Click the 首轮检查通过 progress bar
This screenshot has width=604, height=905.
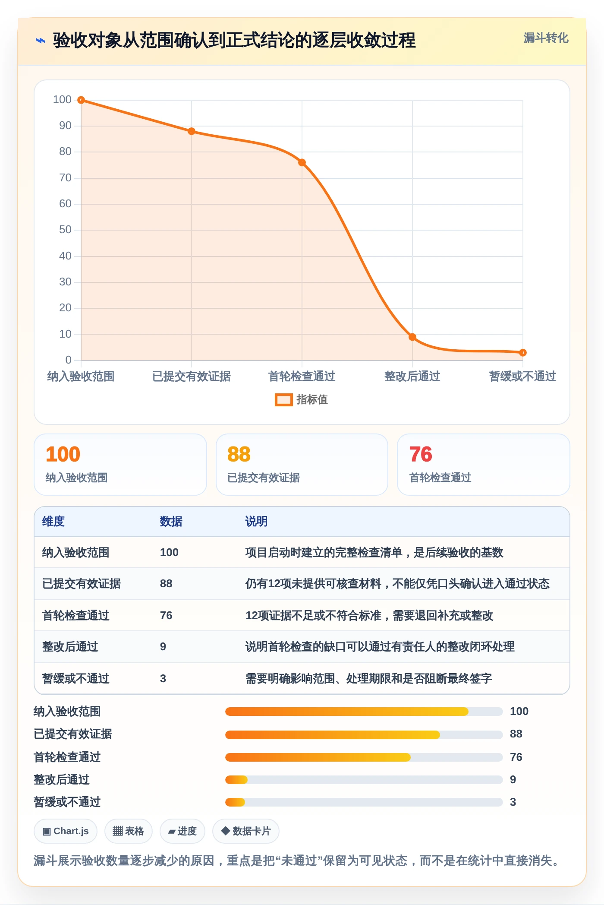(x=364, y=757)
